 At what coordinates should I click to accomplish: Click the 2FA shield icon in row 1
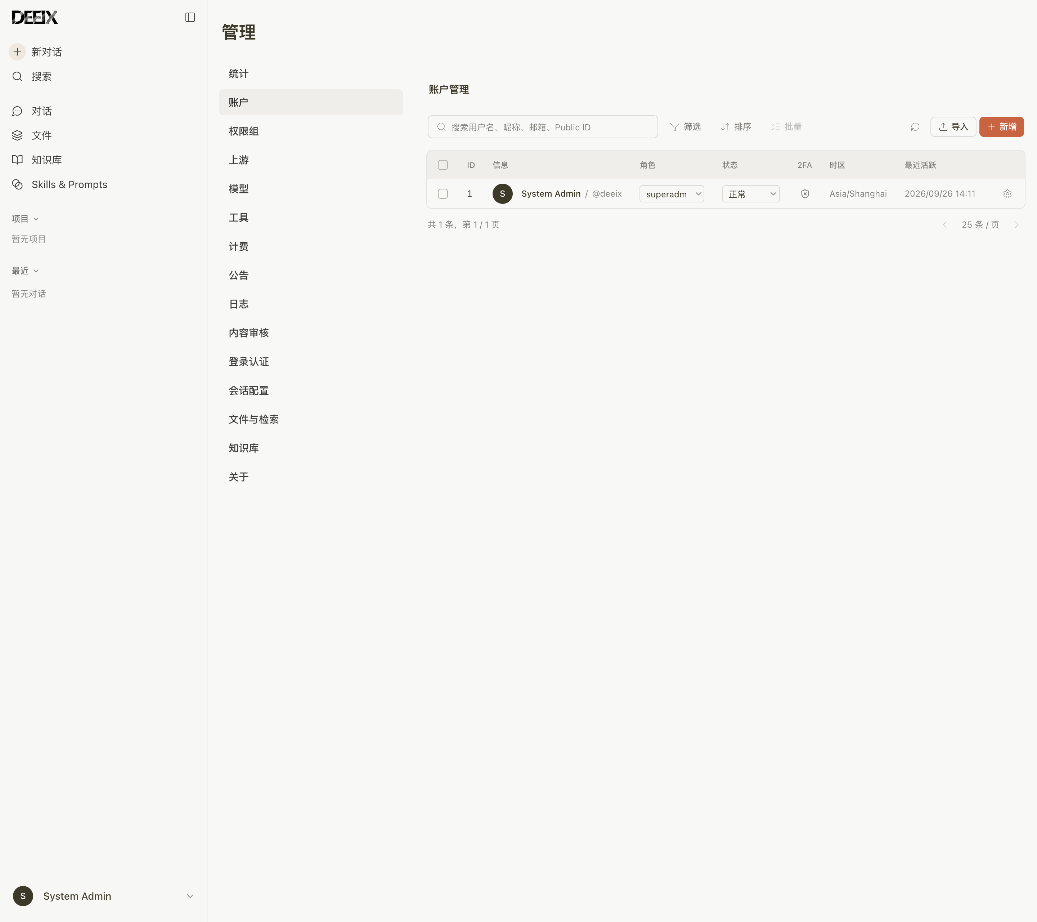point(805,194)
